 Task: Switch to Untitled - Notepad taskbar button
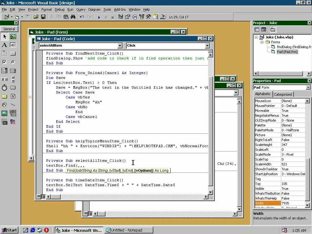coord(129,230)
